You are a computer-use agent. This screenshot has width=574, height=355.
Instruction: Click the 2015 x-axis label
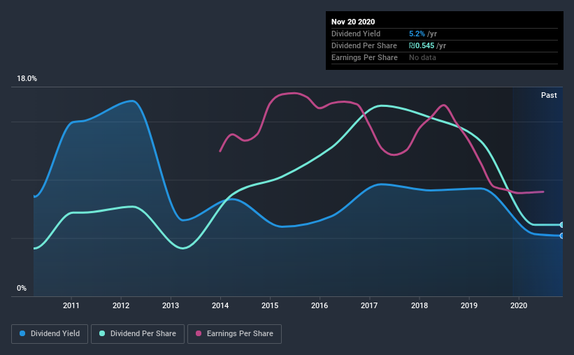(270, 305)
